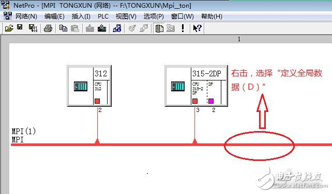Screen dimensions: 332x194
Task: Click the Open project folder icon
Action: (9, 28)
